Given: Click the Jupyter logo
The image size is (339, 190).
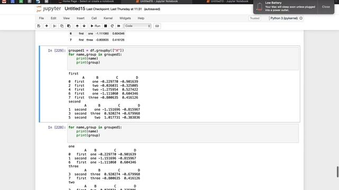Looking at the screenshot, I should click(x=49, y=9).
